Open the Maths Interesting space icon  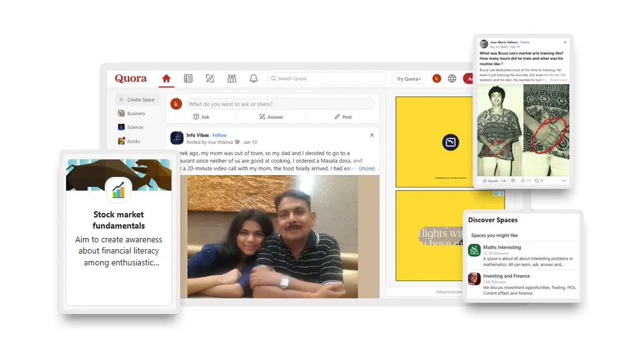(x=475, y=250)
